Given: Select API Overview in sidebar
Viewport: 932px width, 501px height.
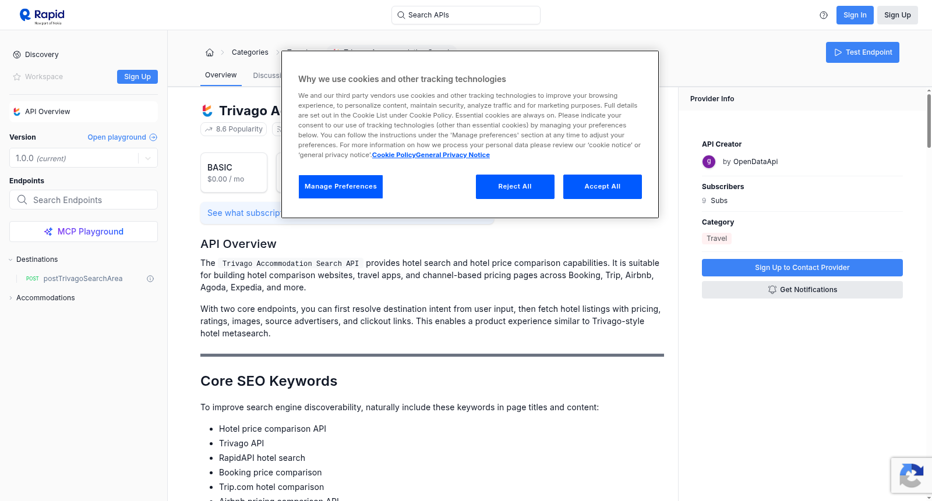Looking at the screenshot, I should coord(83,112).
